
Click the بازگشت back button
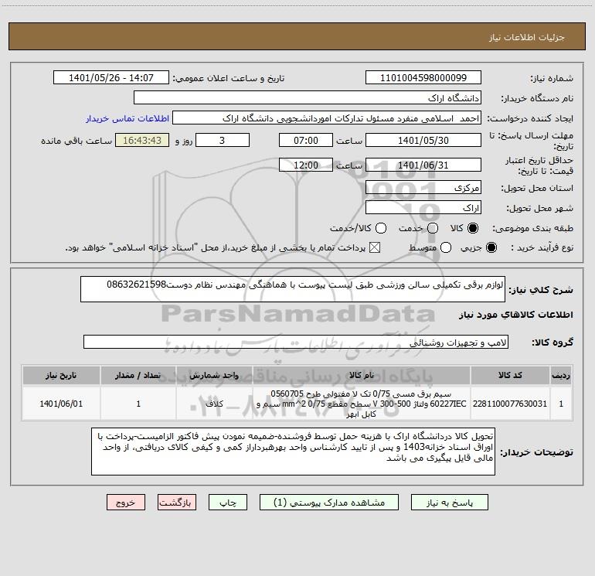click(177, 503)
